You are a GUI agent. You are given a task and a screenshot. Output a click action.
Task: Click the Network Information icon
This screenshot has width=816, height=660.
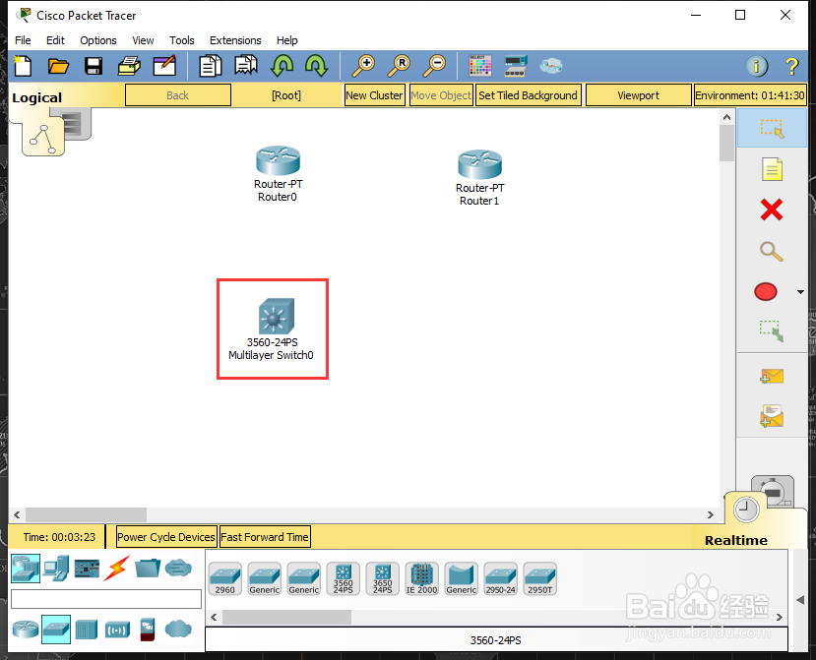[x=757, y=66]
